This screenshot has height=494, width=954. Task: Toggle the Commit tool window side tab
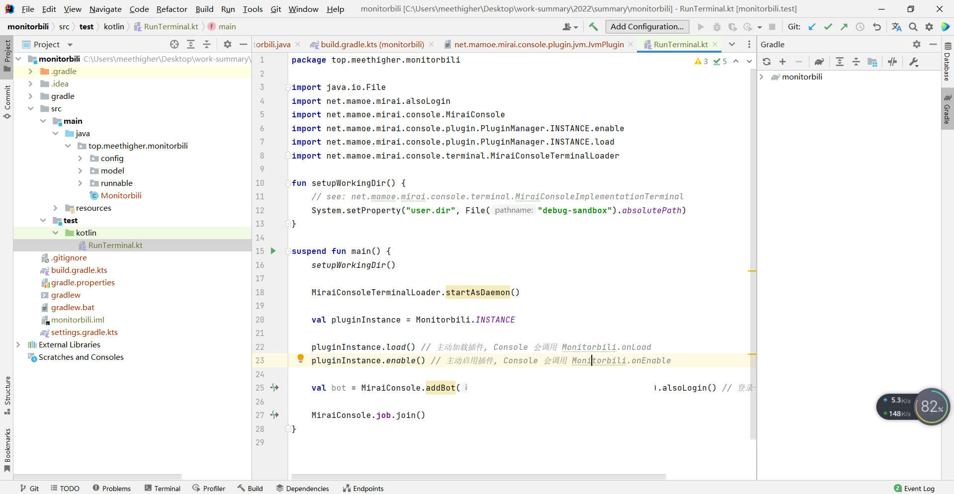coord(7,102)
